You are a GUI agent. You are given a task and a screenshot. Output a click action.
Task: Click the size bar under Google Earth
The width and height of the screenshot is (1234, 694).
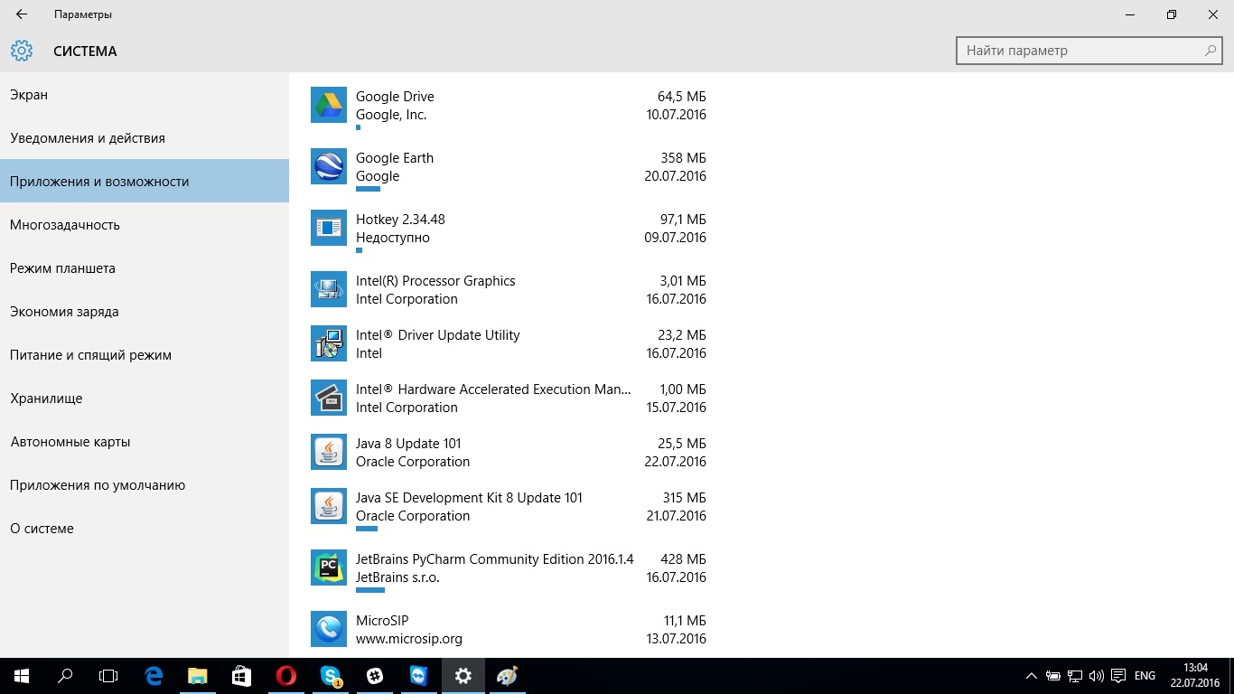[368, 189]
